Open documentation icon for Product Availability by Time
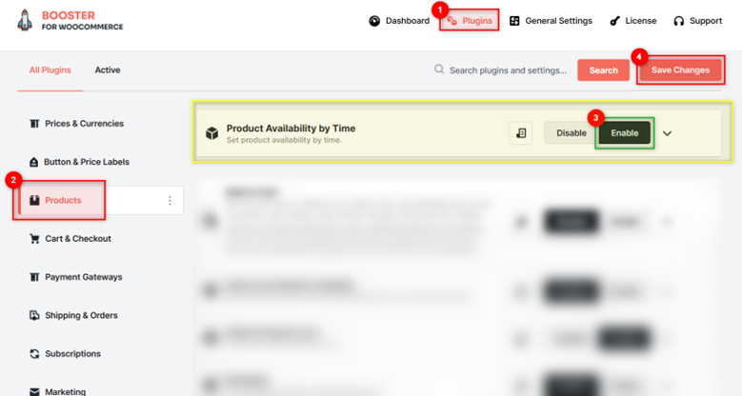The image size is (742, 396). pyautogui.click(x=520, y=133)
